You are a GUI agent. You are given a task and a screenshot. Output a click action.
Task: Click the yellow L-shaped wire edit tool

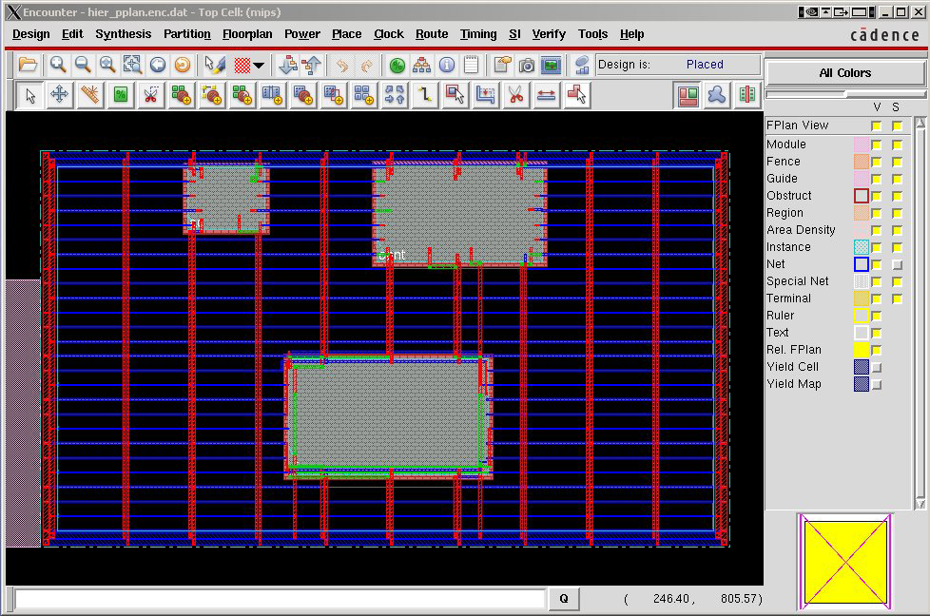pyautogui.click(x=425, y=95)
